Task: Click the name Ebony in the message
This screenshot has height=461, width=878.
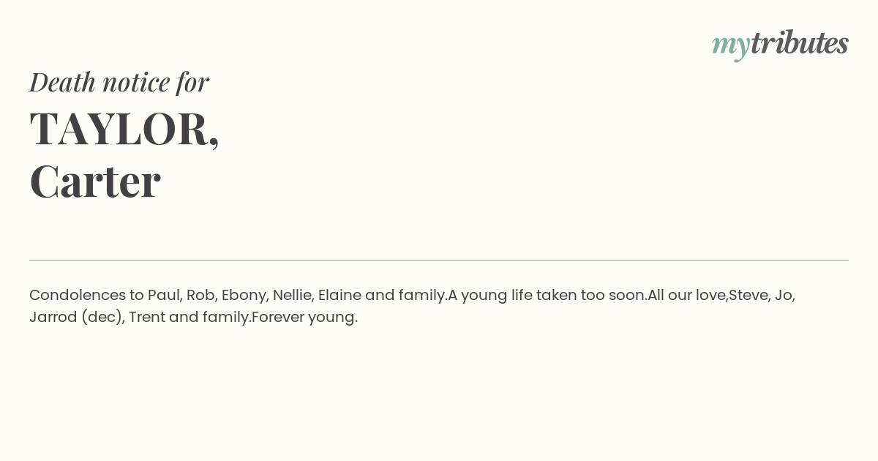Action: (x=244, y=295)
